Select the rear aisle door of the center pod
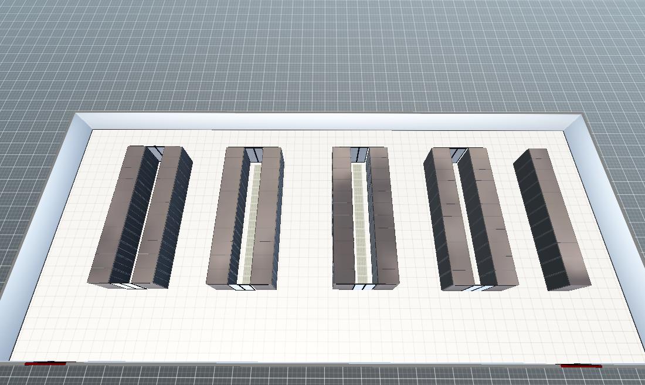The width and height of the screenshot is (645, 385). coord(358,154)
